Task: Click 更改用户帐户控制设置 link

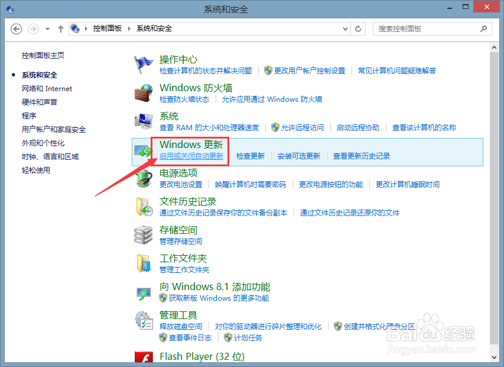Action: click(310, 71)
